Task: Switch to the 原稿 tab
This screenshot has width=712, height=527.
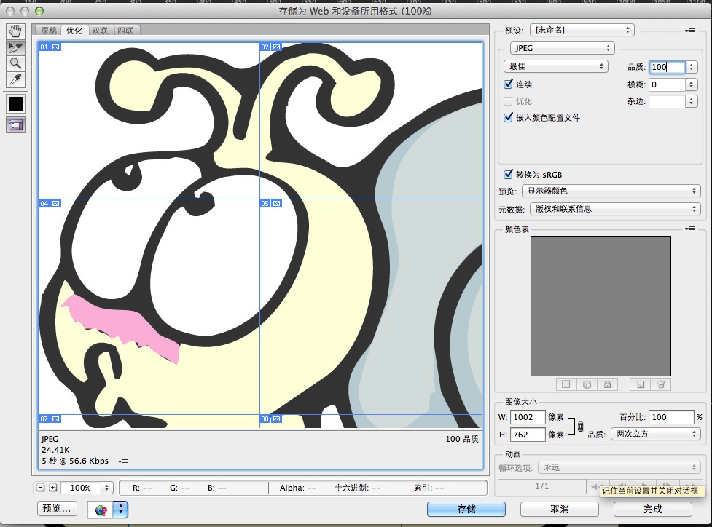Action: 49,31
